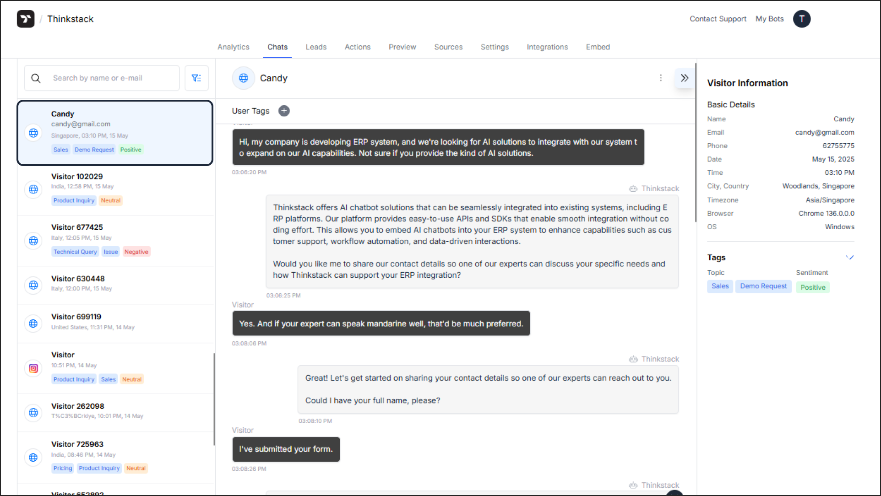Open the Settings tab

495,47
